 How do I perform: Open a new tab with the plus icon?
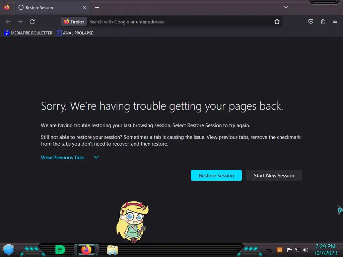97,8
